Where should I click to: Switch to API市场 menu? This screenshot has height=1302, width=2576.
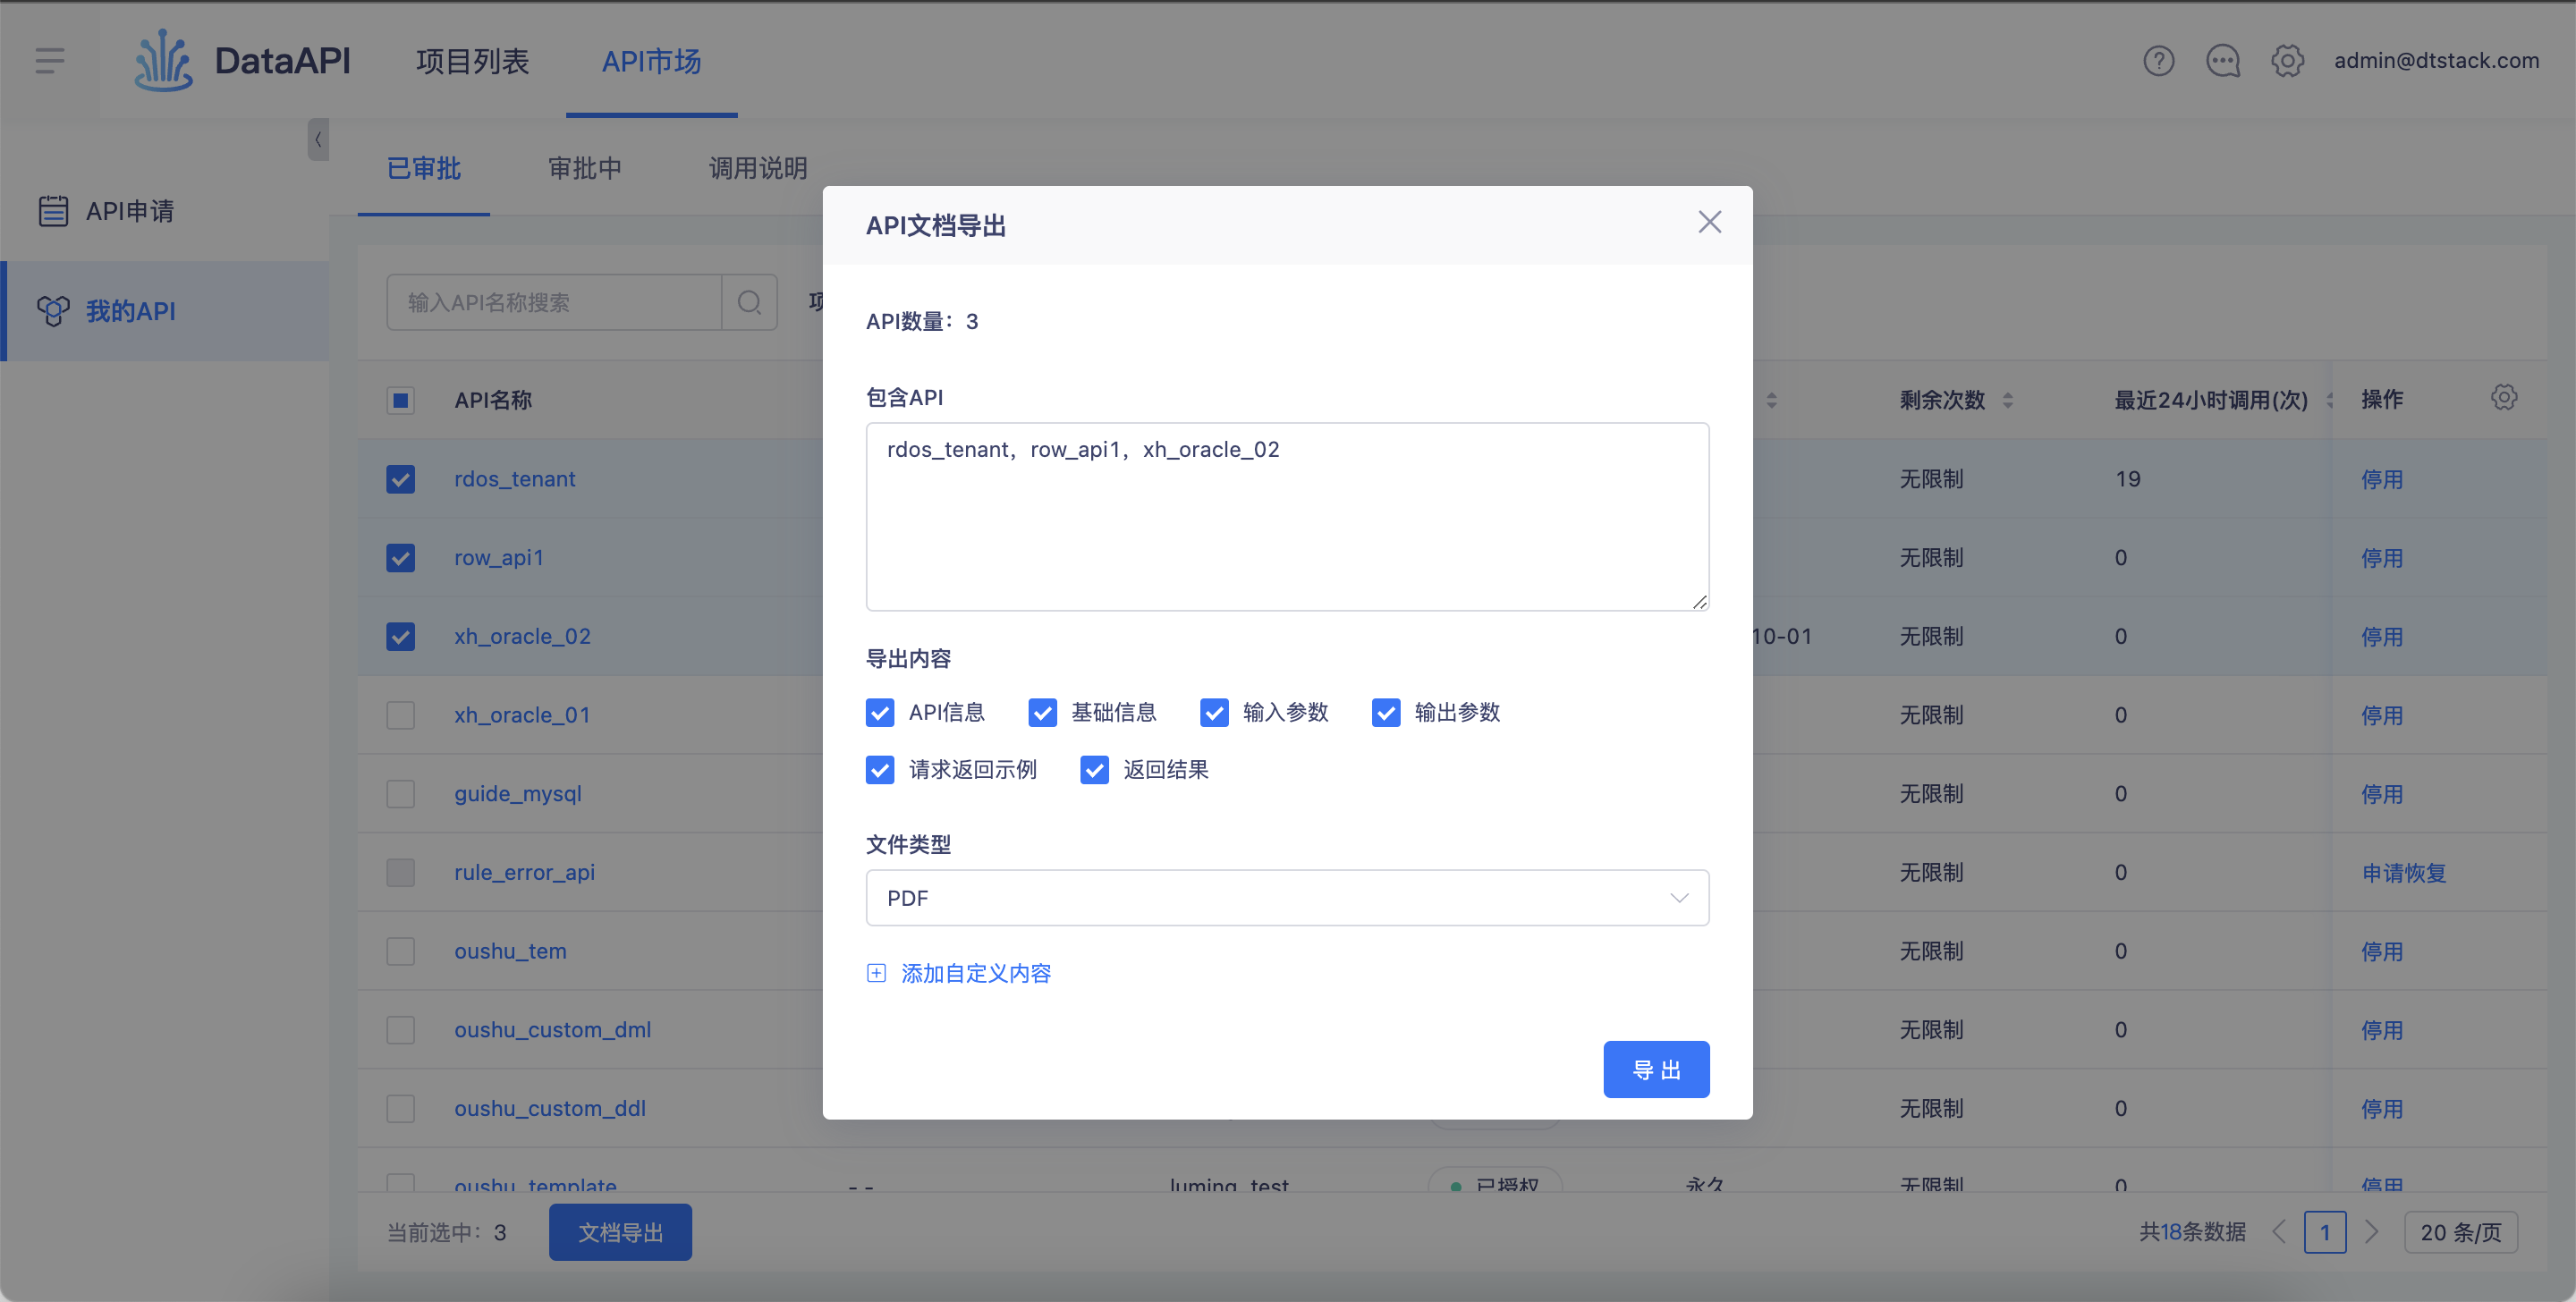point(651,61)
